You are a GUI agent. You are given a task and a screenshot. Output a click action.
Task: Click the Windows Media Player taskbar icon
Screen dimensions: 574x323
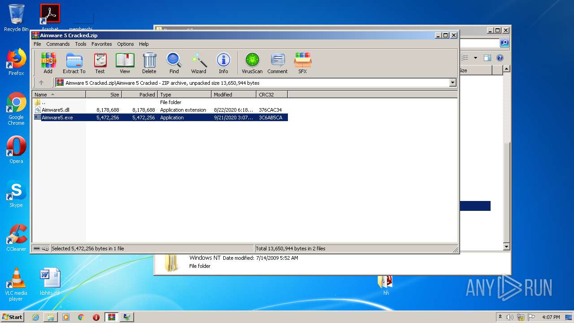[x=66, y=317]
